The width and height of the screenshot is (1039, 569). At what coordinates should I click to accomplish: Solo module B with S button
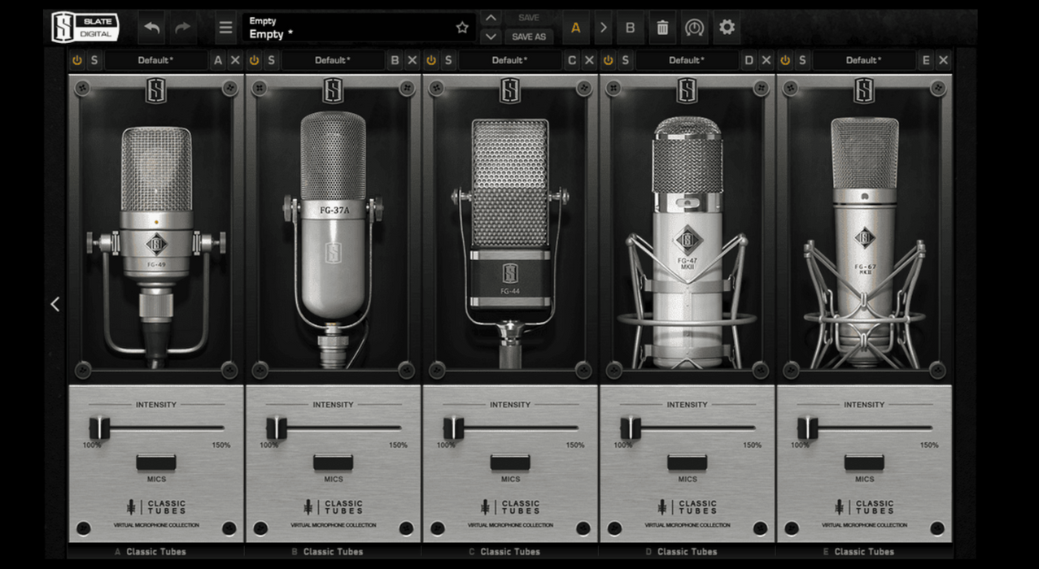click(x=271, y=60)
